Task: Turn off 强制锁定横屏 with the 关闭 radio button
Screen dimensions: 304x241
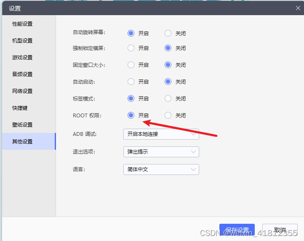Action: pyautogui.click(x=168, y=48)
